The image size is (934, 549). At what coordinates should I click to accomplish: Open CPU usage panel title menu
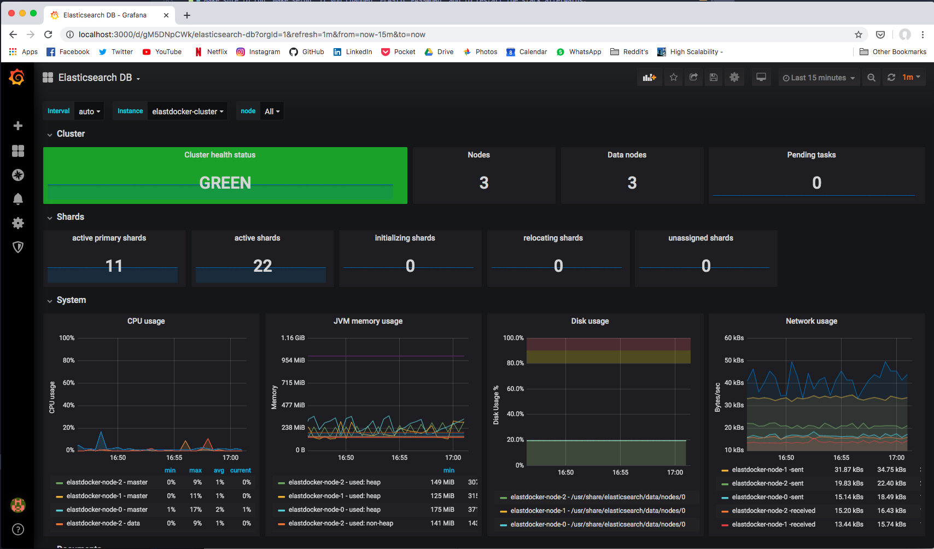[146, 321]
